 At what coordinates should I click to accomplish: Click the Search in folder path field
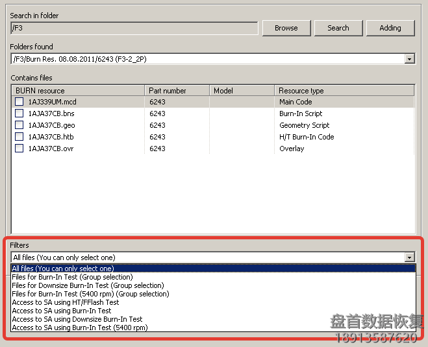[x=134, y=29]
